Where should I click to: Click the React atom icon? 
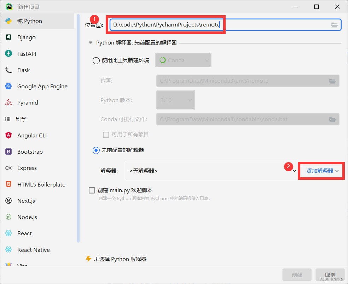pos(8,233)
